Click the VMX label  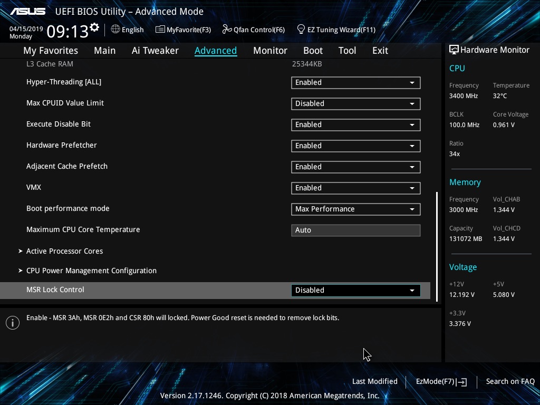point(34,187)
